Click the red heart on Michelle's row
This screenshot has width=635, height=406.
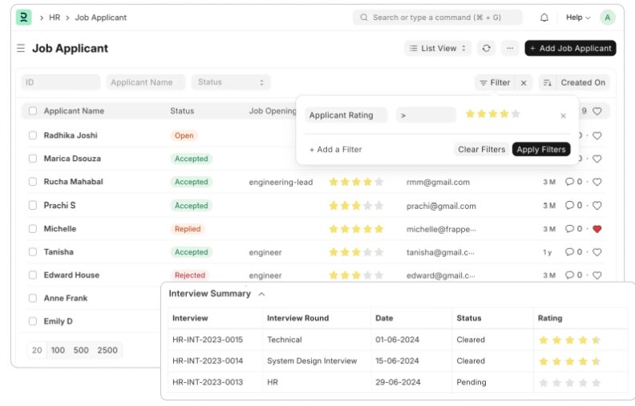coord(597,229)
